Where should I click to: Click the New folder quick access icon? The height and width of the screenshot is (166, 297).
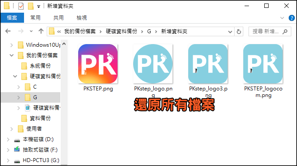pyautogui.click(x=31, y=6)
